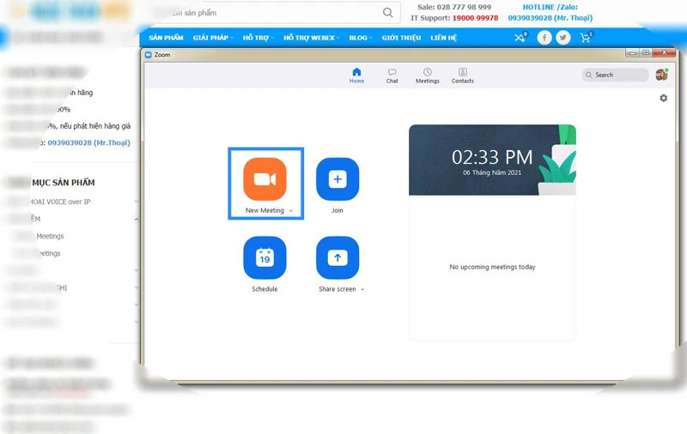
Task: Open GIỚI THIỆU in website navigation
Action: (x=401, y=38)
